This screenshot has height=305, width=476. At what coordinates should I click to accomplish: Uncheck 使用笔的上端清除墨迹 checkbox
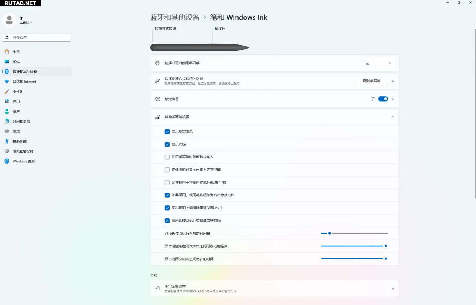click(167, 208)
